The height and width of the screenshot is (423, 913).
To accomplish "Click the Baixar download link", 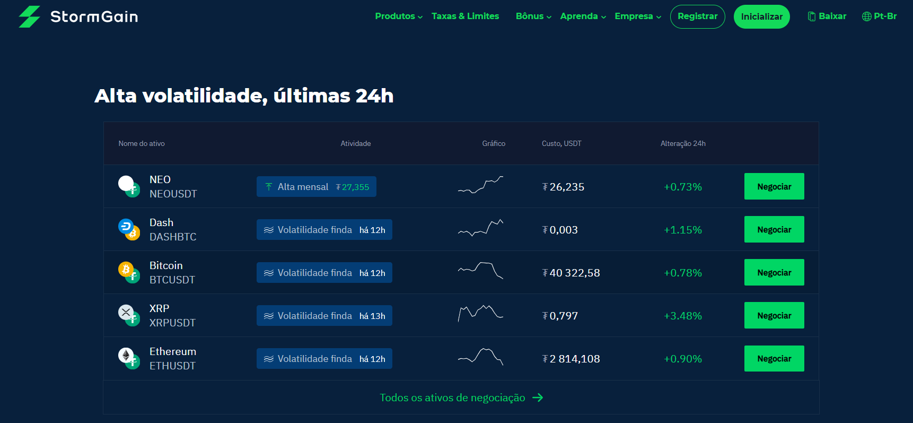I will click(827, 16).
